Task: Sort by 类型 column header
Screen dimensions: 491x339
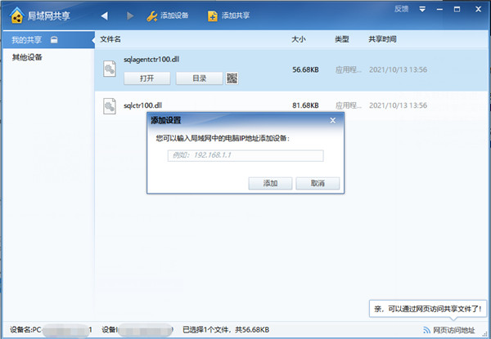Action: click(342, 39)
